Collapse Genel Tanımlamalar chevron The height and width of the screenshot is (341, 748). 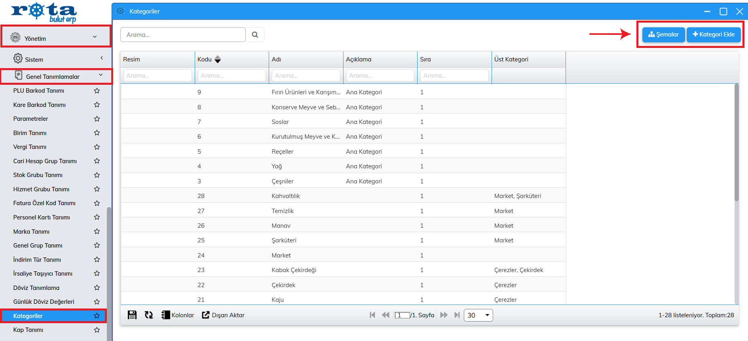[x=101, y=75]
